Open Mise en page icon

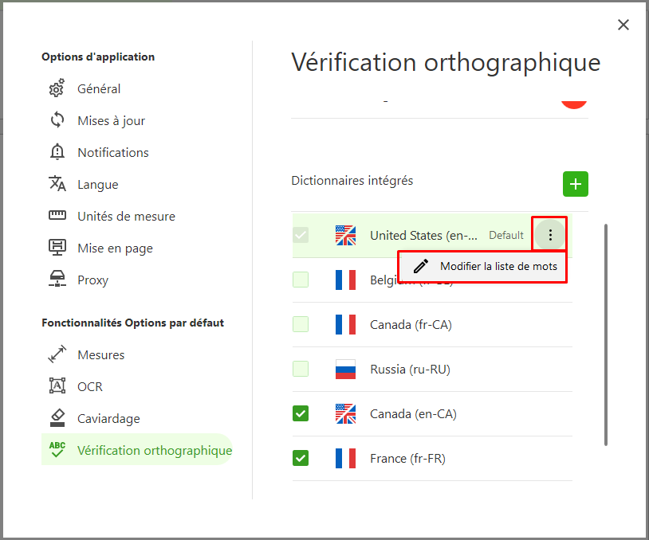pyautogui.click(x=57, y=248)
